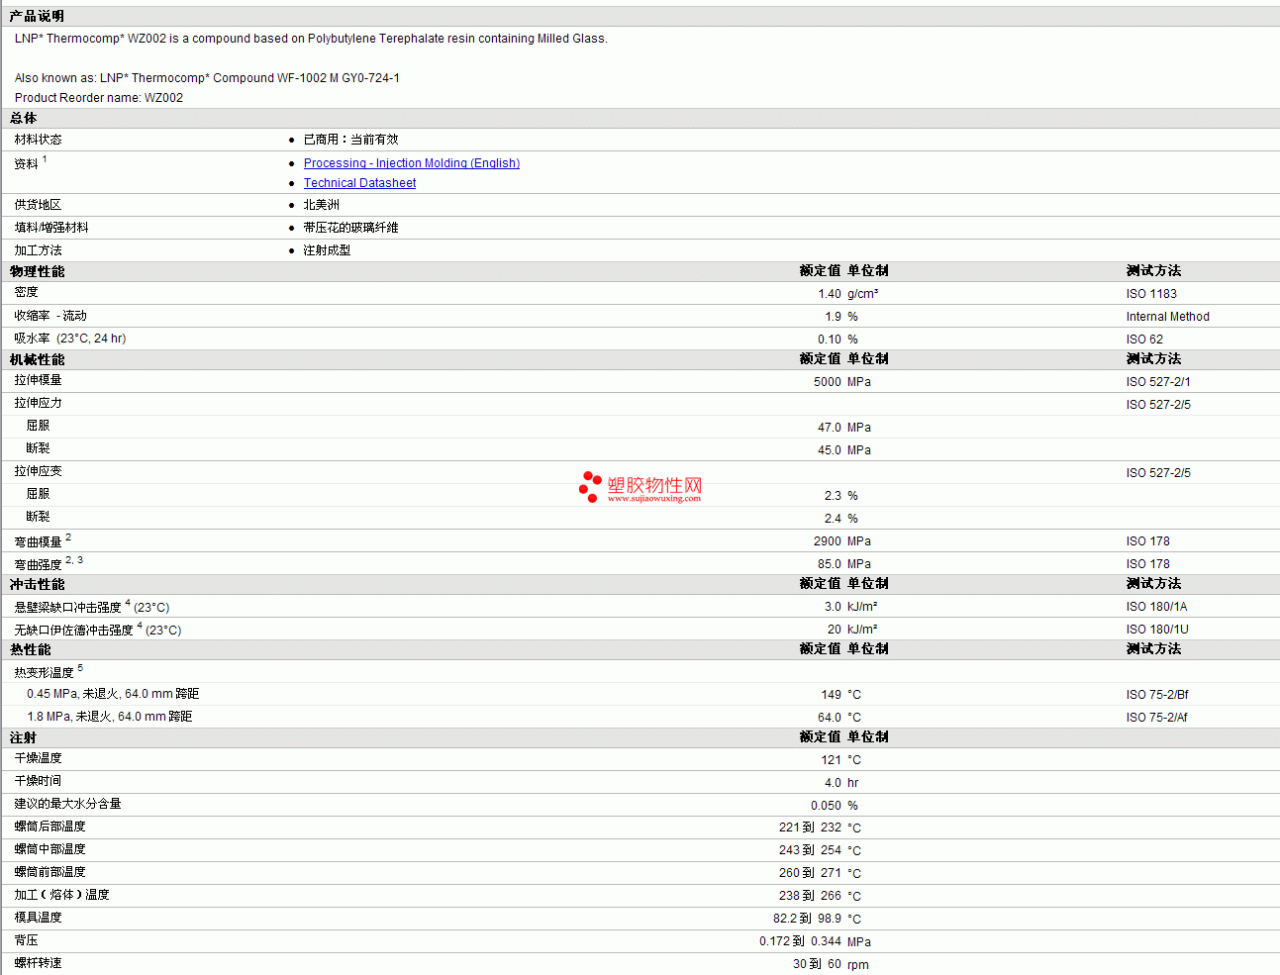Click the 模具温度 row label
The width and height of the screenshot is (1280, 975).
coord(38,918)
